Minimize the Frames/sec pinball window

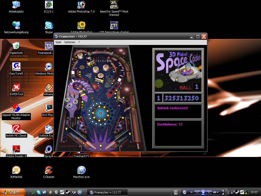(x=192, y=36)
